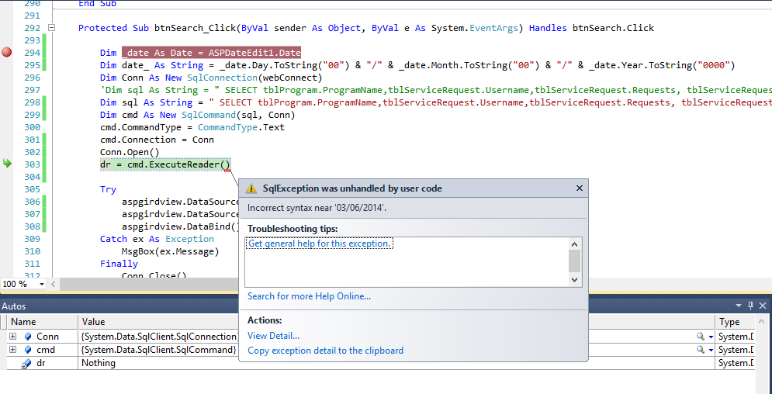The height and width of the screenshot is (394, 772).
Task: Copy exception detail to the clipboard
Action: (x=325, y=351)
